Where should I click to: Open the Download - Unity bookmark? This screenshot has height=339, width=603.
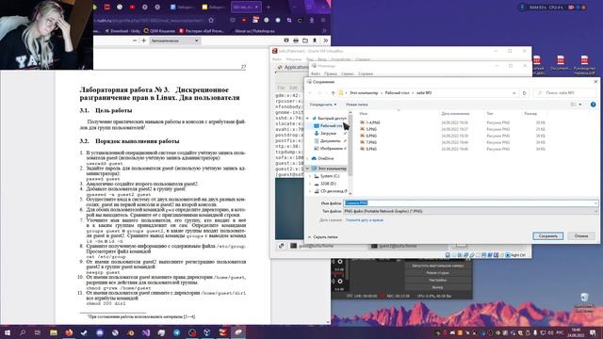point(122,31)
